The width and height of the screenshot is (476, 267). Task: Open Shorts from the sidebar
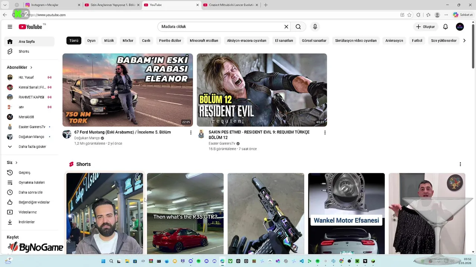(x=30, y=51)
